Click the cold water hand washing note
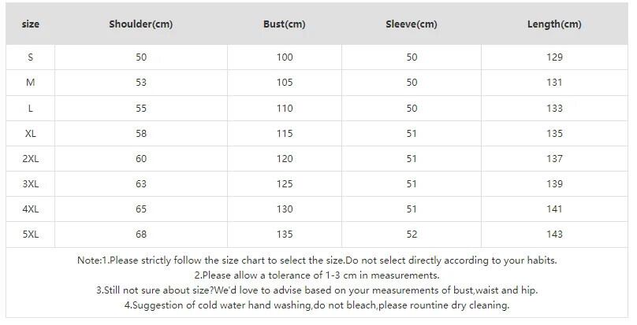 [x=316, y=305]
